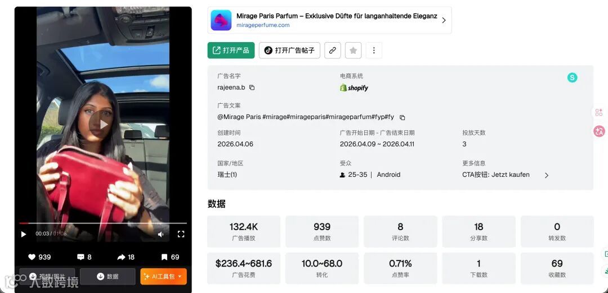The image size is (608, 293).
Task: Favorite the ad with the star button
Action: [x=353, y=51]
